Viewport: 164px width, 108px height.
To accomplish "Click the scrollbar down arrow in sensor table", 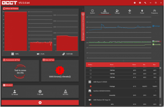I will point(160,105).
